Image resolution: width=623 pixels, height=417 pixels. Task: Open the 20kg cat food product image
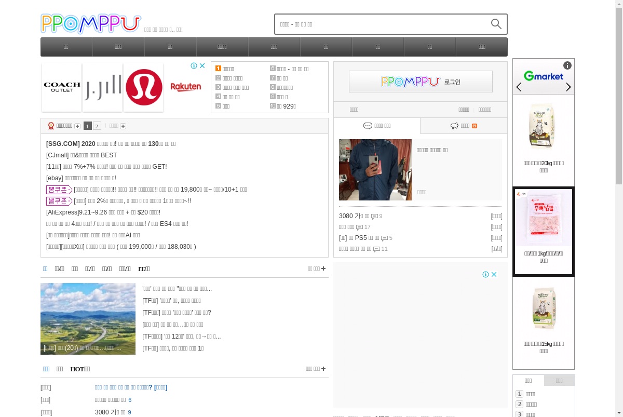543,126
